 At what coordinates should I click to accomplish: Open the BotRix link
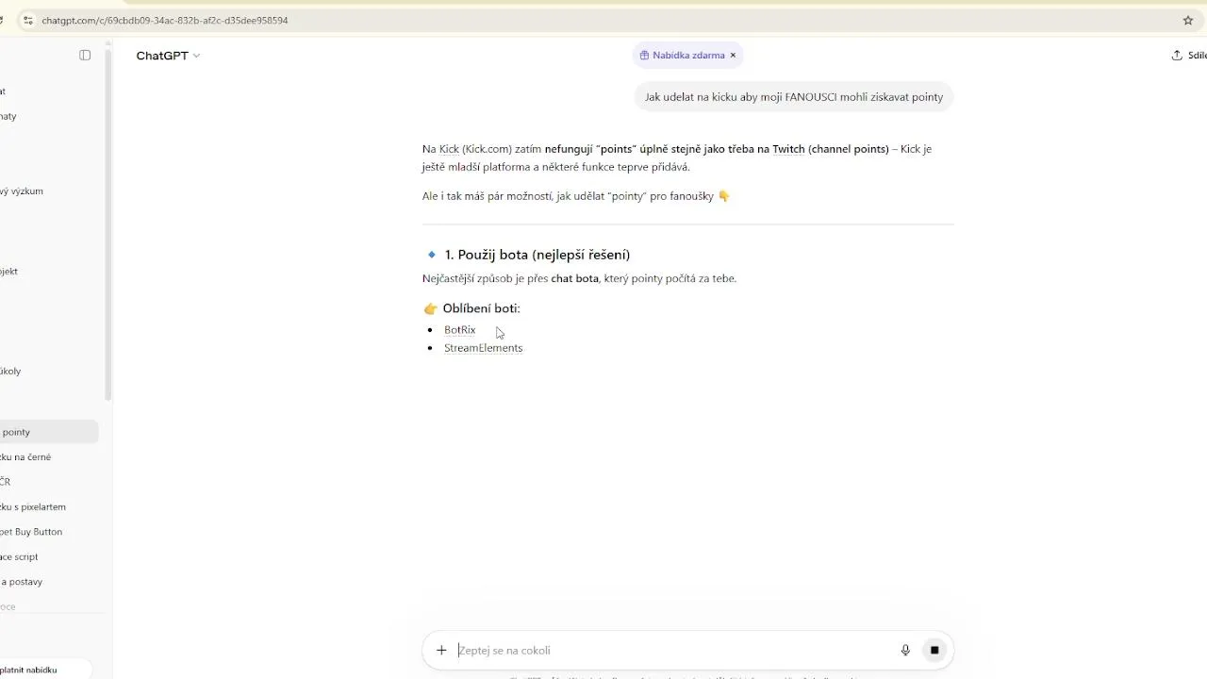pyautogui.click(x=460, y=330)
